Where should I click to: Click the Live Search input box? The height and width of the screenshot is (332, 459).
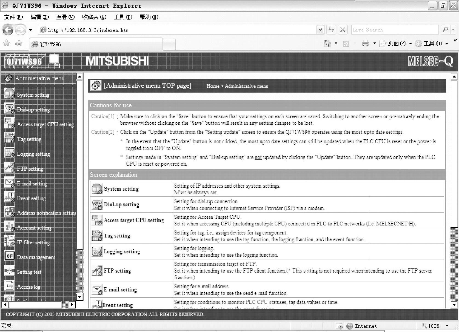[x=395, y=30]
